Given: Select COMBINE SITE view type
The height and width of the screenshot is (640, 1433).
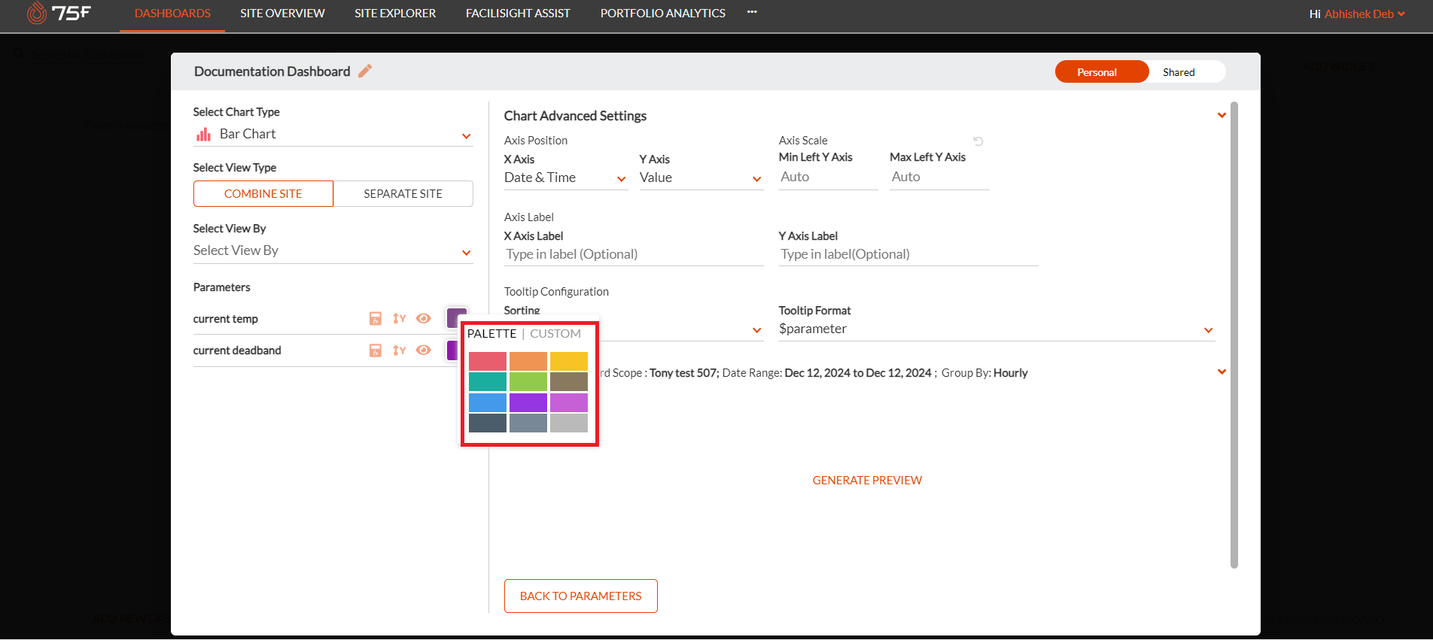Looking at the screenshot, I should click(x=263, y=194).
